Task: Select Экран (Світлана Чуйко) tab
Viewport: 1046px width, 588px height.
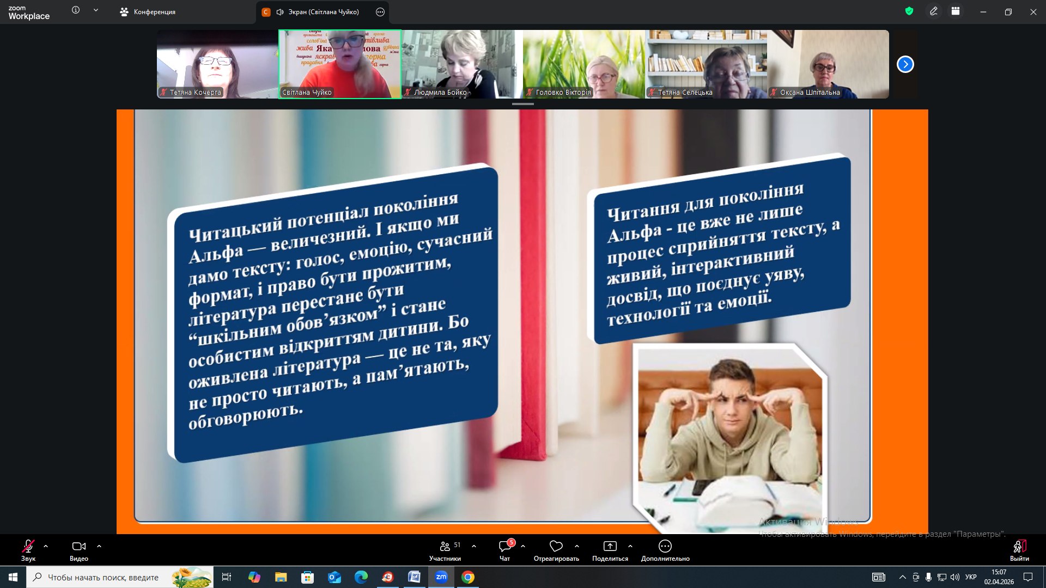Action: [323, 12]
